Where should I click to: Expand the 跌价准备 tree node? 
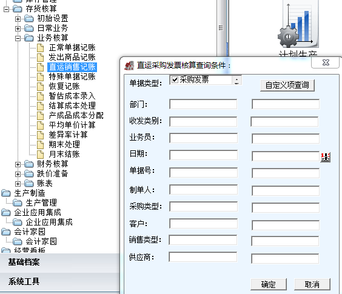click(x=18, y=174)
